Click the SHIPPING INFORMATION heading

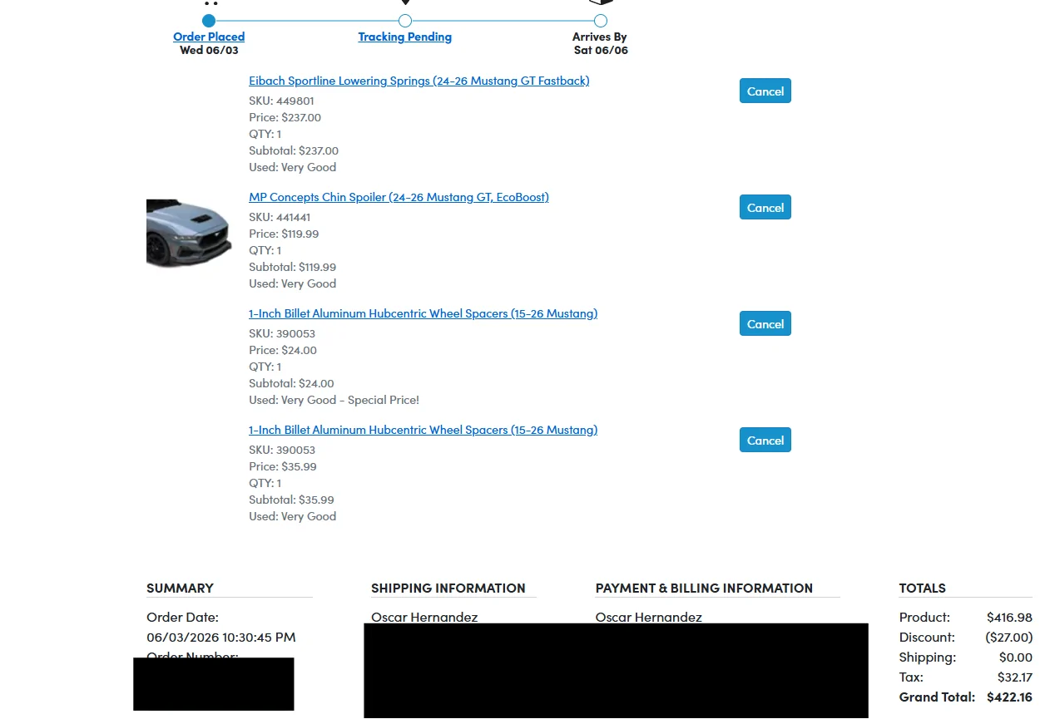click(x=448, y=588)
